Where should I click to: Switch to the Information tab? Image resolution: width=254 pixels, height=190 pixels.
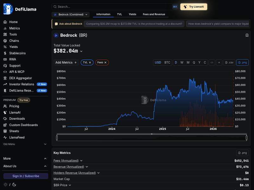pos(103,14)
